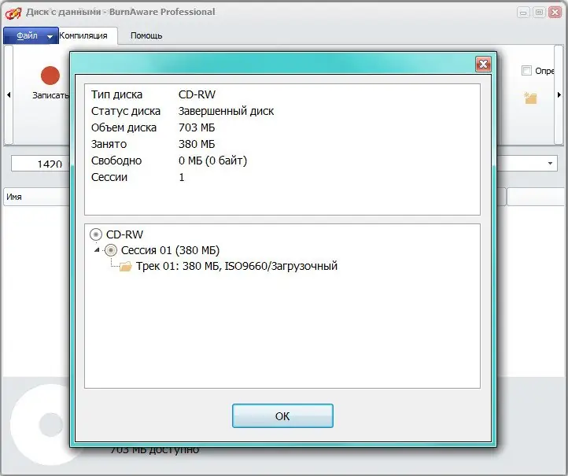
Task: Click the 380 МБ value beside Занято
Action: tap(197, 144)
